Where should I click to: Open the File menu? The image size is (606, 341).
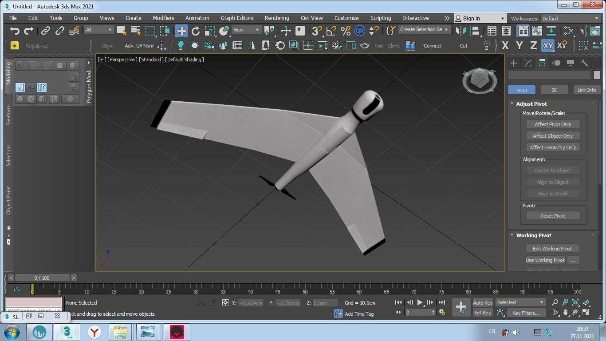[13, 18]
